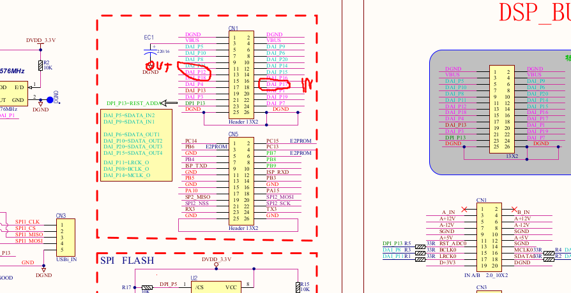This screenshot has width=571, height=293.
Task: Click the IN A/B 2.0_10X2 connector description
Action: click(x=487, y=275)
